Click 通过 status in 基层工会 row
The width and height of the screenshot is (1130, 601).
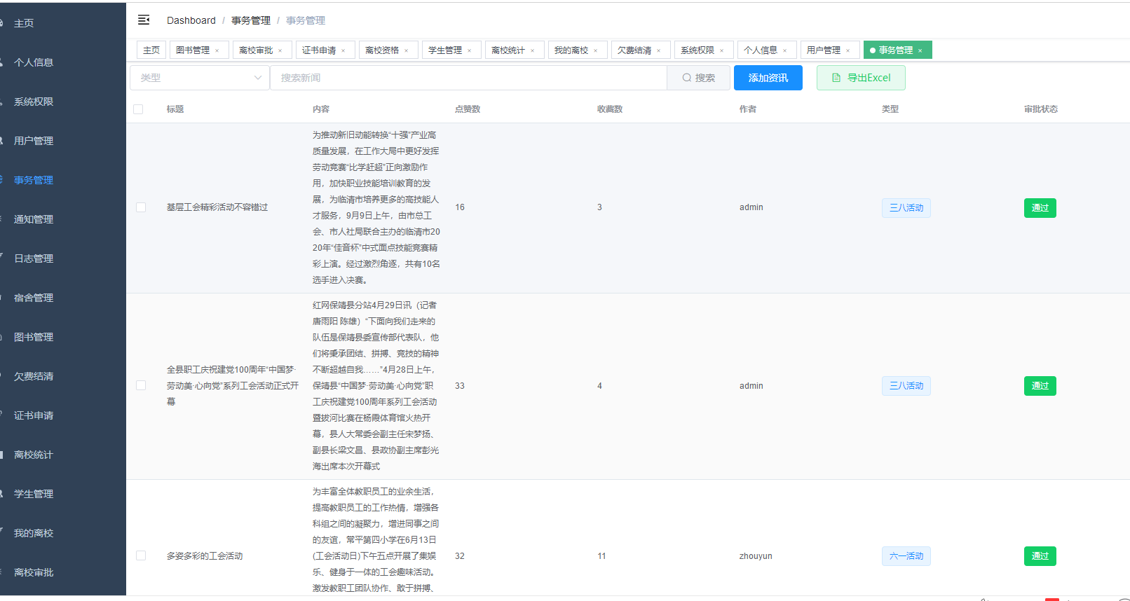(x=1040, y=208)
